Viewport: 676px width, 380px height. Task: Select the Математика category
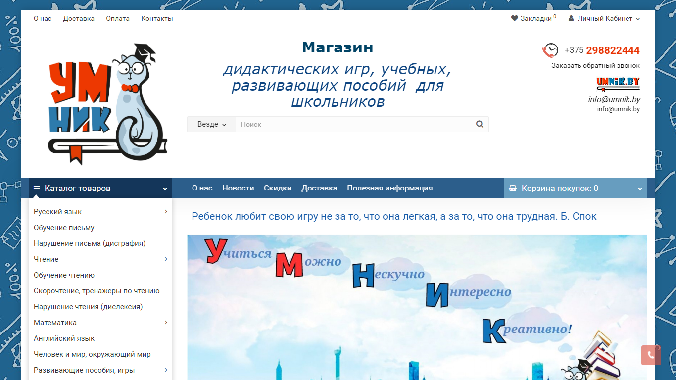[x=55, y=323]
